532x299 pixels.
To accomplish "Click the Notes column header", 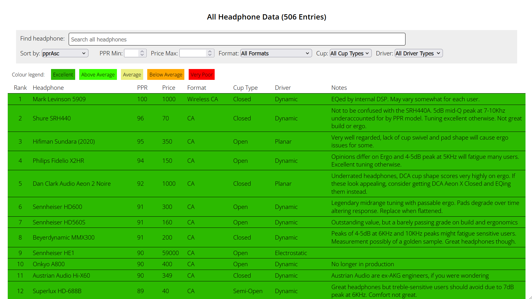I will tap(339, 88).
